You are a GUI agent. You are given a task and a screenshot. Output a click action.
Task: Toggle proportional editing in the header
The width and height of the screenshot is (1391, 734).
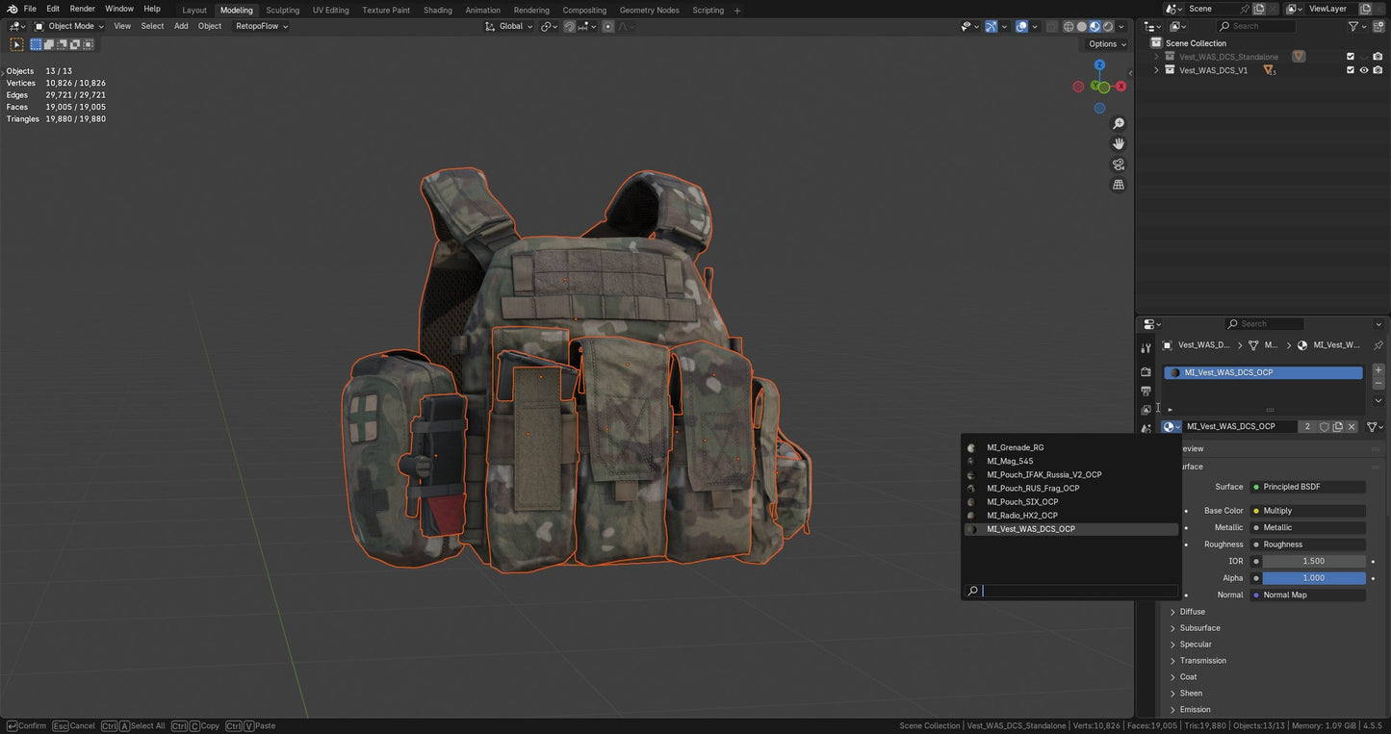pyautogui.click(x=608, y=26)
